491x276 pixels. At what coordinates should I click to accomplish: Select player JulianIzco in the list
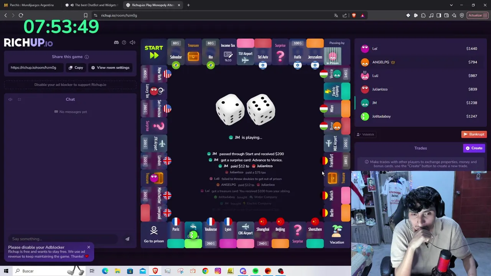pos(420,89)
